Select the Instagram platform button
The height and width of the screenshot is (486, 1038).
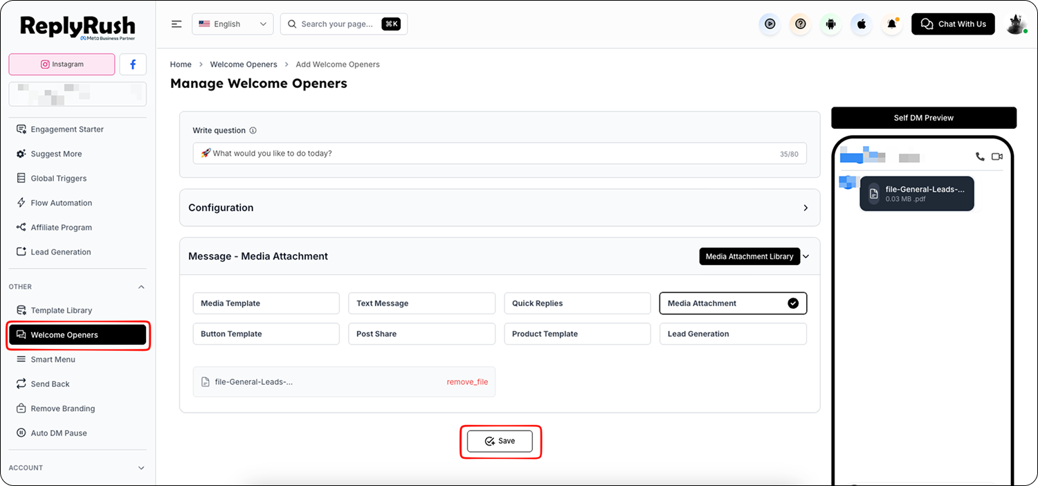click(x=62, y=64)
